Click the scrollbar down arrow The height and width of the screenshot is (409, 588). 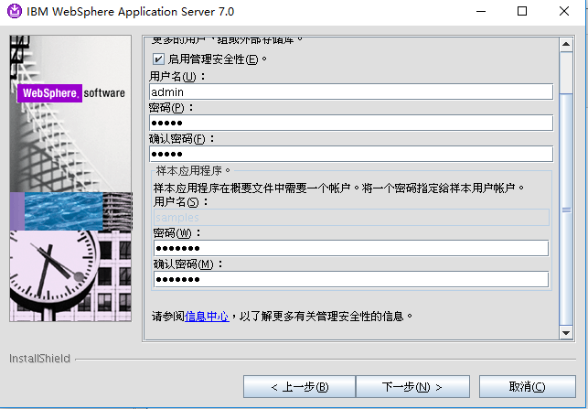coord(566,333)
